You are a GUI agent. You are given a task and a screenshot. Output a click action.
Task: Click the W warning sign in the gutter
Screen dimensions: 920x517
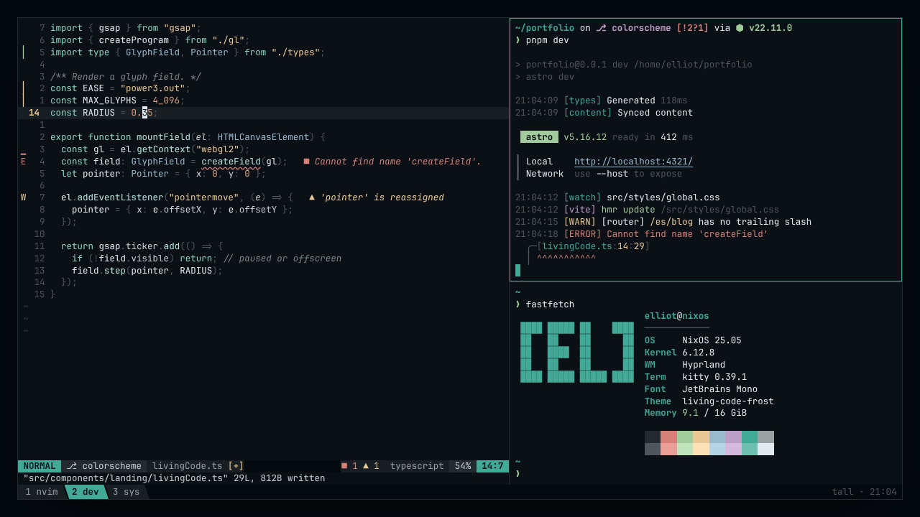[x=23, y=197]
